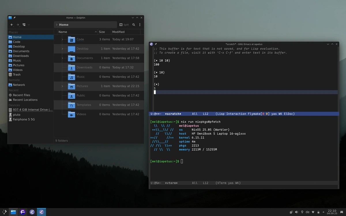Click the Downloads folder icon in file list
Viewport: 346px width, 216px height.
[72, 67]
